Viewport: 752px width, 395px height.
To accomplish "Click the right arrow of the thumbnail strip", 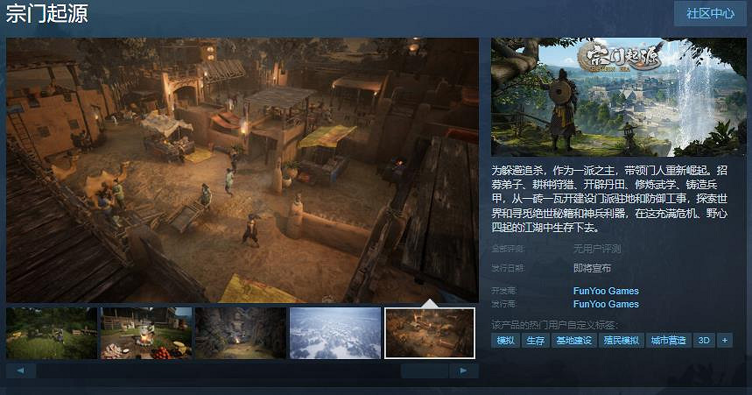I will 463,370.
